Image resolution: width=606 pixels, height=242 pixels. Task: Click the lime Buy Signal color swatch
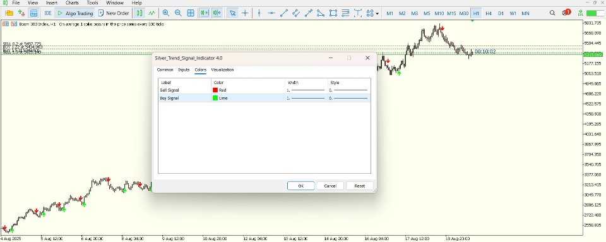215,98
